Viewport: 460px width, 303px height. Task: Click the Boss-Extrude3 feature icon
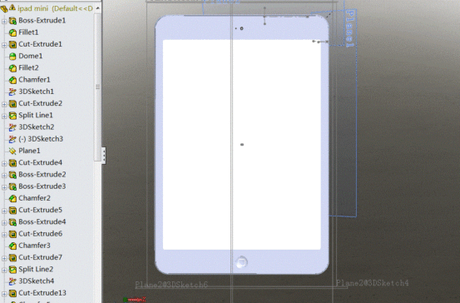(x=12, y=186)
